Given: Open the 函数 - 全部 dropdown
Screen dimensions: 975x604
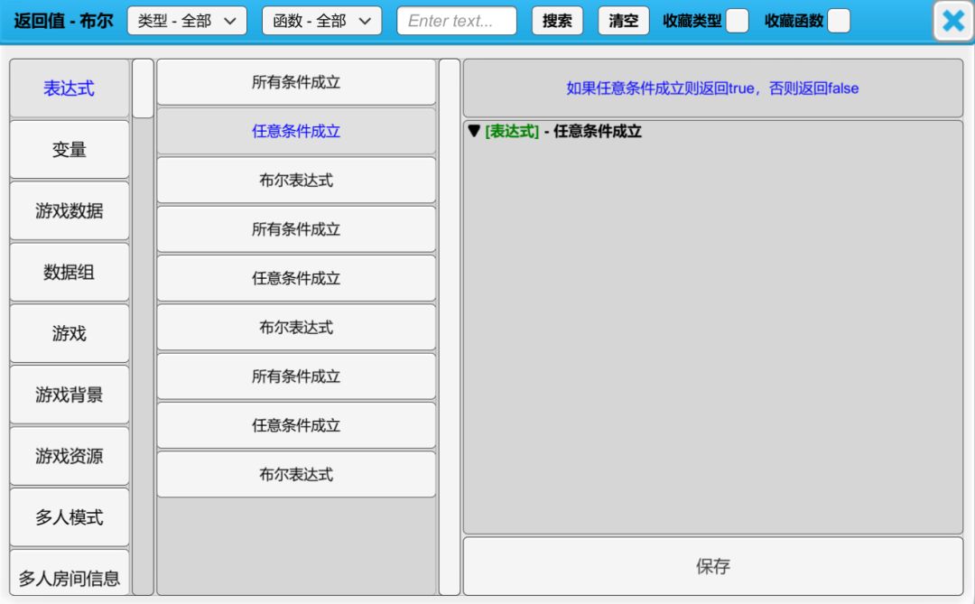Looking at the screenshot, I should (x=321, y=21).
